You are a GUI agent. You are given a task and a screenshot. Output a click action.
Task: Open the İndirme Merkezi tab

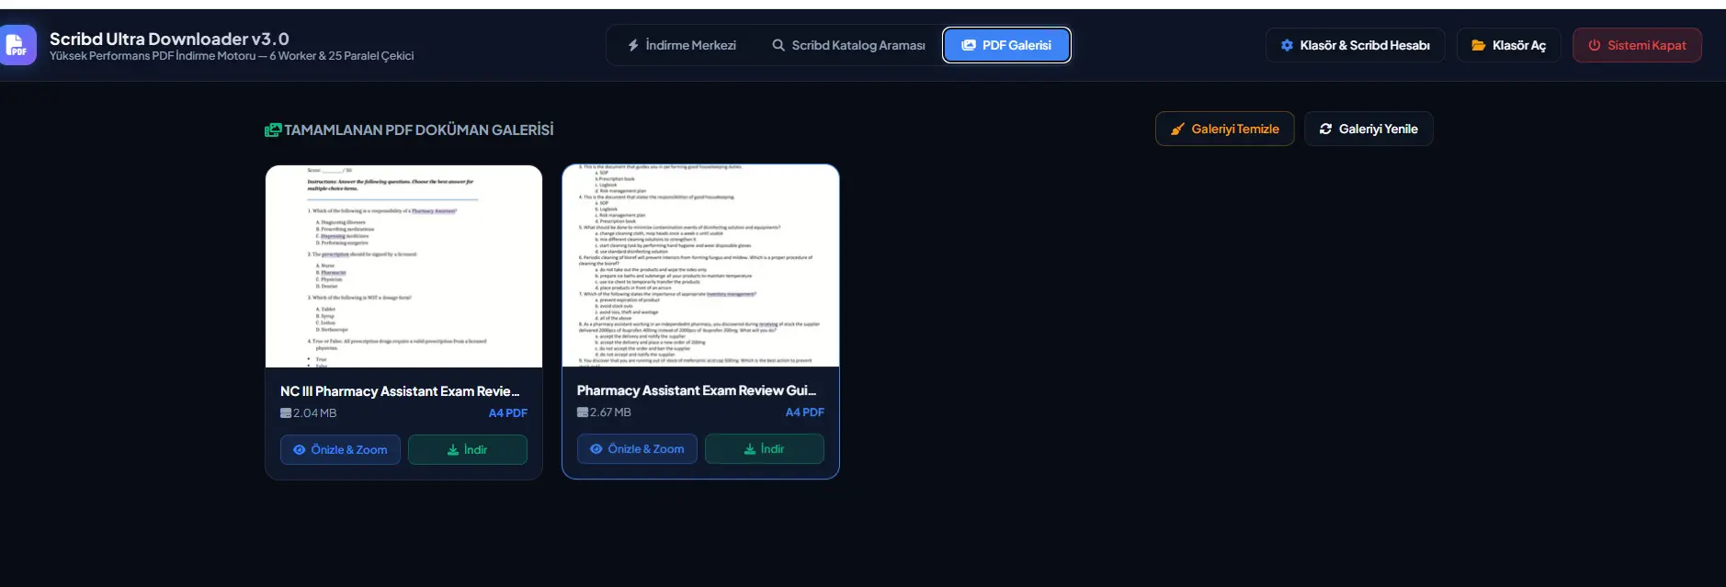pyautogui.click(x=682, y=45)
